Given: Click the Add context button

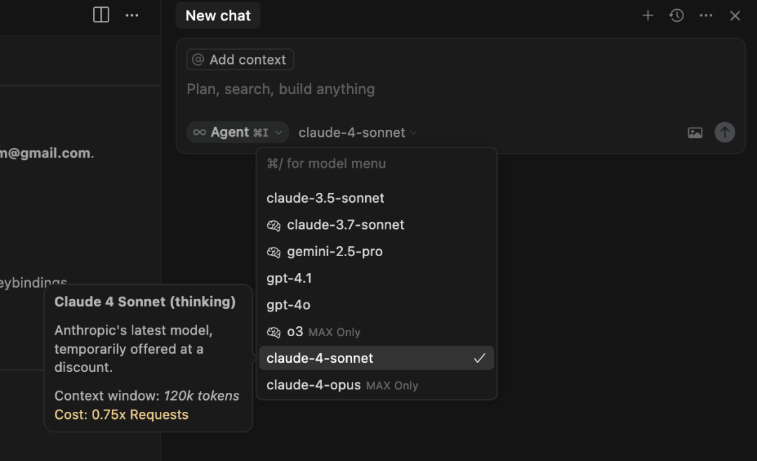Looking at the screenshot, I should tap(240, 60).
